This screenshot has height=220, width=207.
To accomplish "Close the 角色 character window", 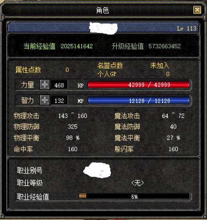I will [197, 10].
